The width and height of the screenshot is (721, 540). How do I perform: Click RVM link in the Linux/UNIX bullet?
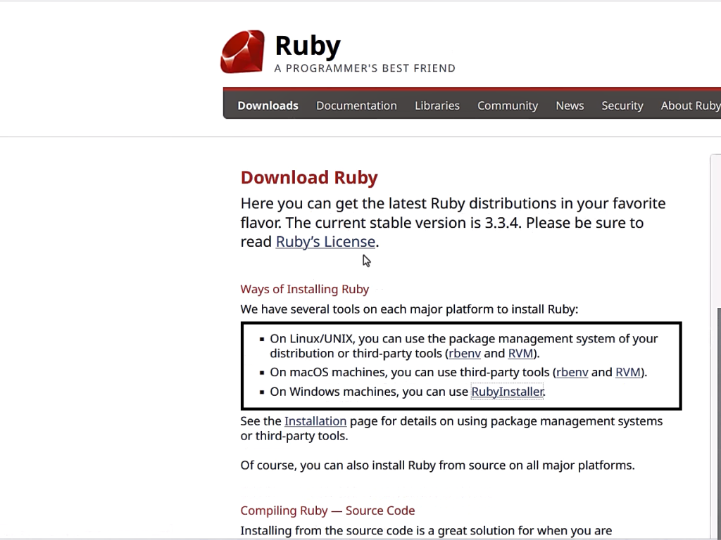520,354
